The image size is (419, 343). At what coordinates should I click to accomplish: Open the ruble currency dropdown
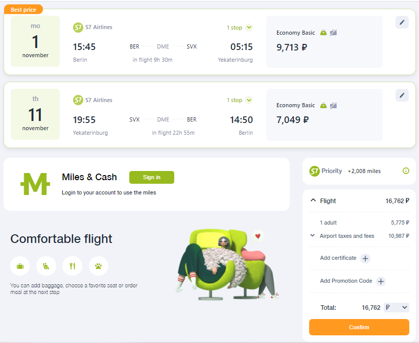coord(397,307)
